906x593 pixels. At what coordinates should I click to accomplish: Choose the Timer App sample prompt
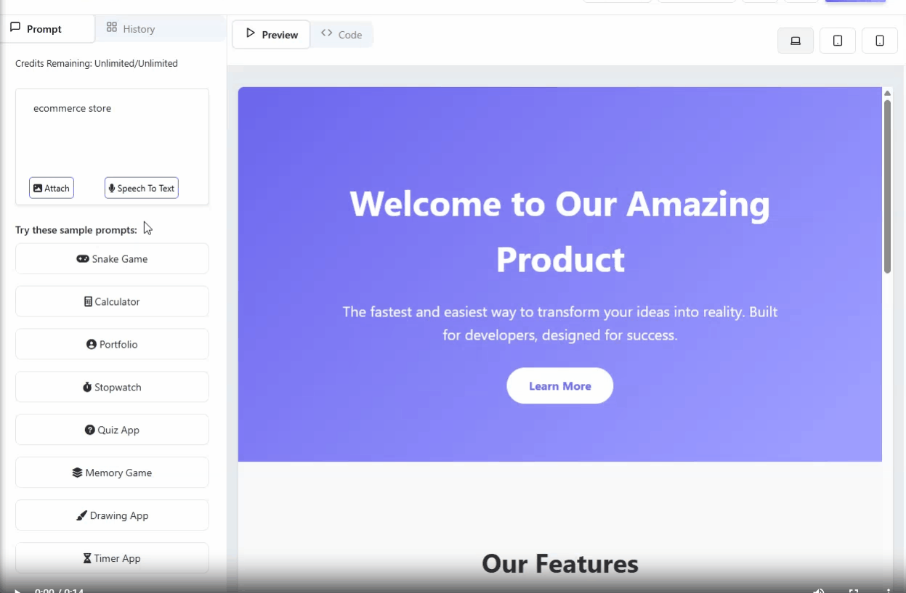112,558
